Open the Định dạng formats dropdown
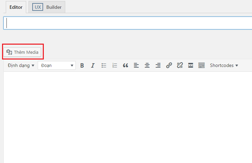Image resolution: width=252 pixels, height=163 pixels. click(x=21, y=65)
